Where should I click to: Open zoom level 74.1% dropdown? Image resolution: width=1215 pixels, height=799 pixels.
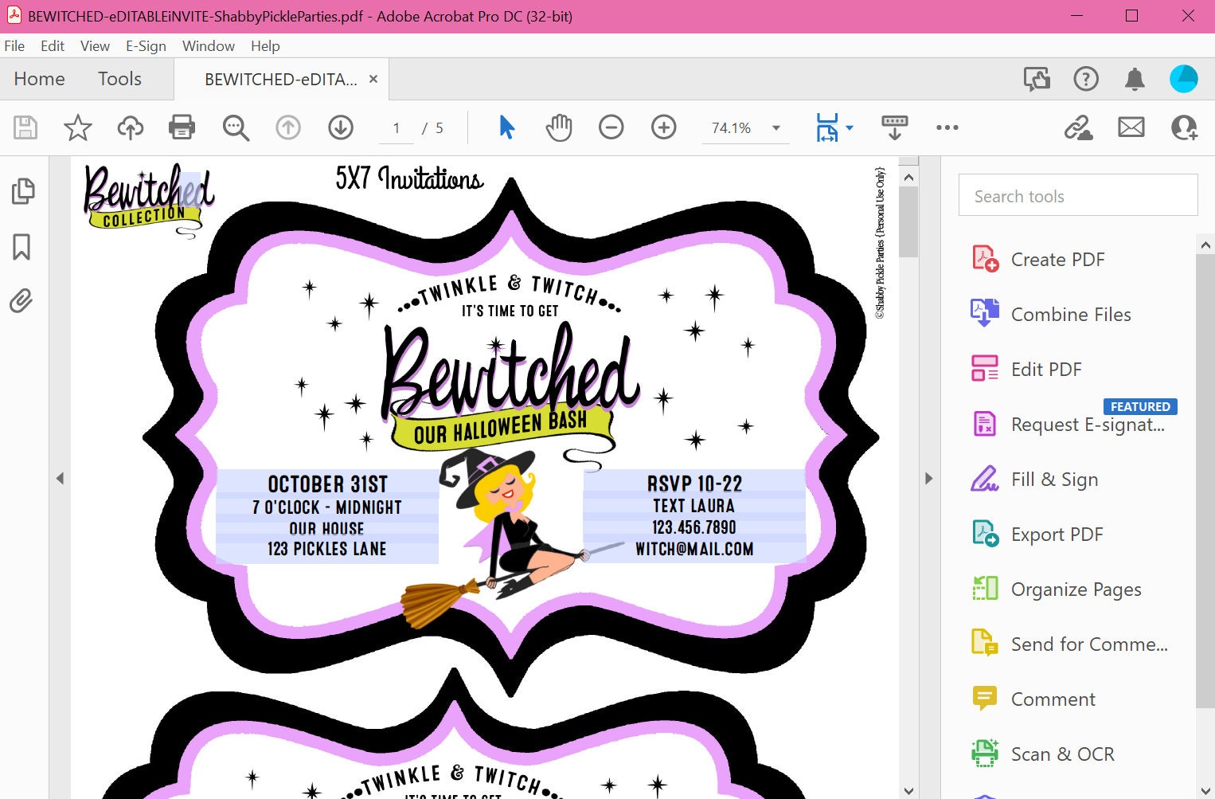(x=745, y=127)
